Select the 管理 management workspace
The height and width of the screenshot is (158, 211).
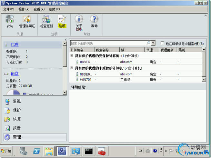click(35, 137)
